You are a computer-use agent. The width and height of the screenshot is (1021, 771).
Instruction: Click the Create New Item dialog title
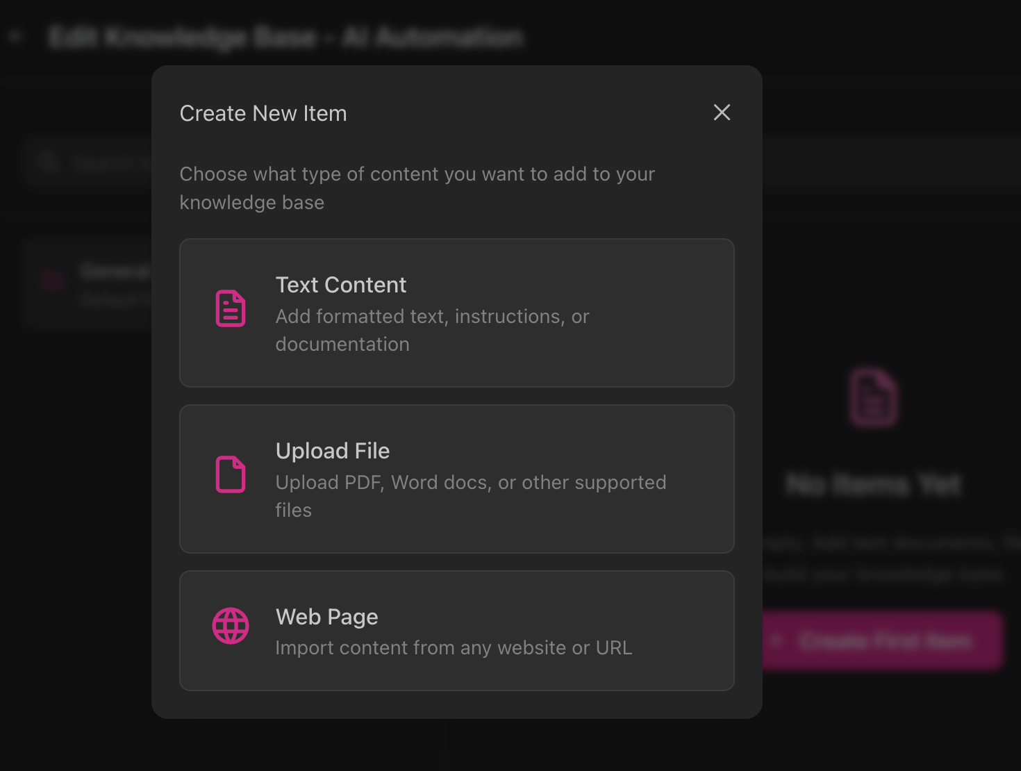pyautogui.click(x=263, y=113)
